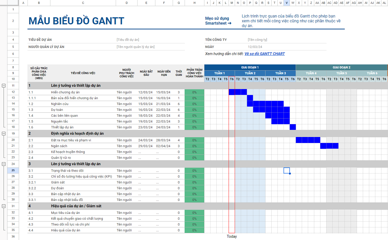Collapse the row group at row 31
Screen dimensions: 388x240
(4, 206)
